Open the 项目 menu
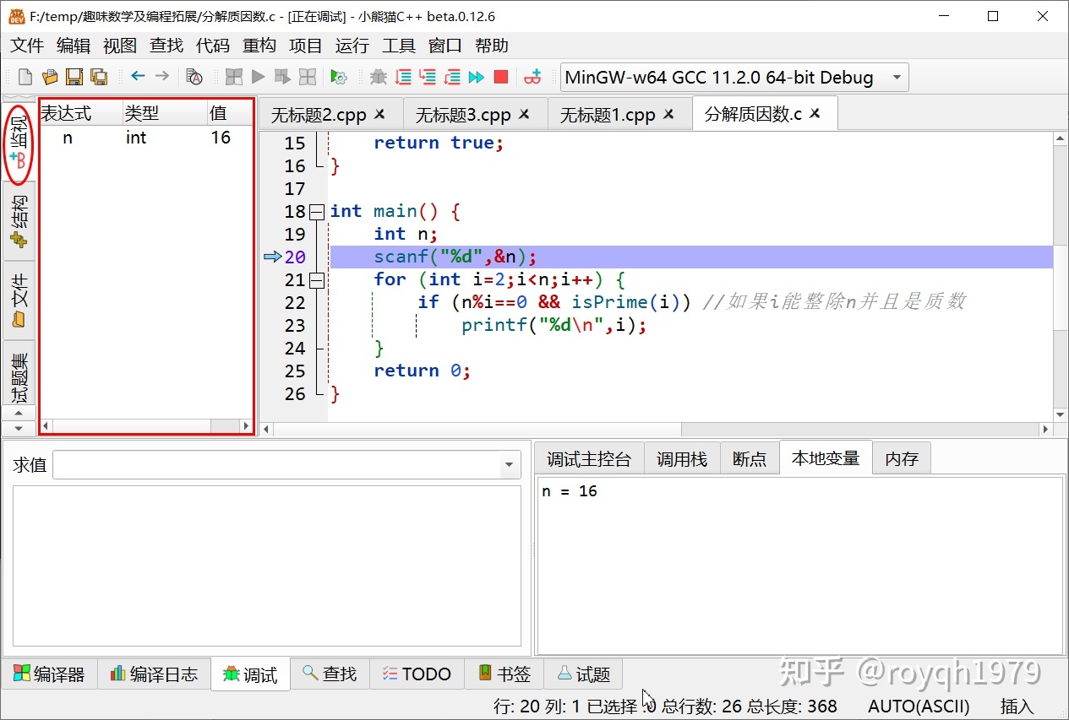1069x720 pixels. pos(306,46)
